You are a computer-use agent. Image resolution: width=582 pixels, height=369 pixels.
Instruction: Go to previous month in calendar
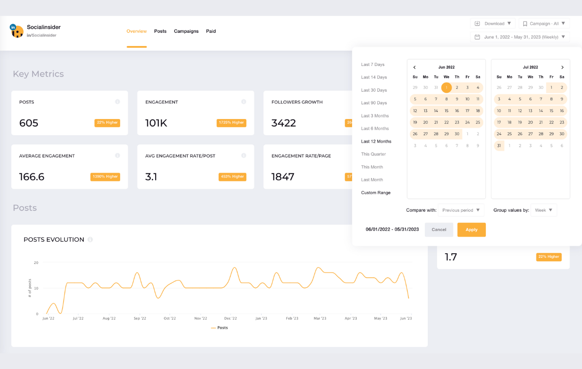coord(414,67)
